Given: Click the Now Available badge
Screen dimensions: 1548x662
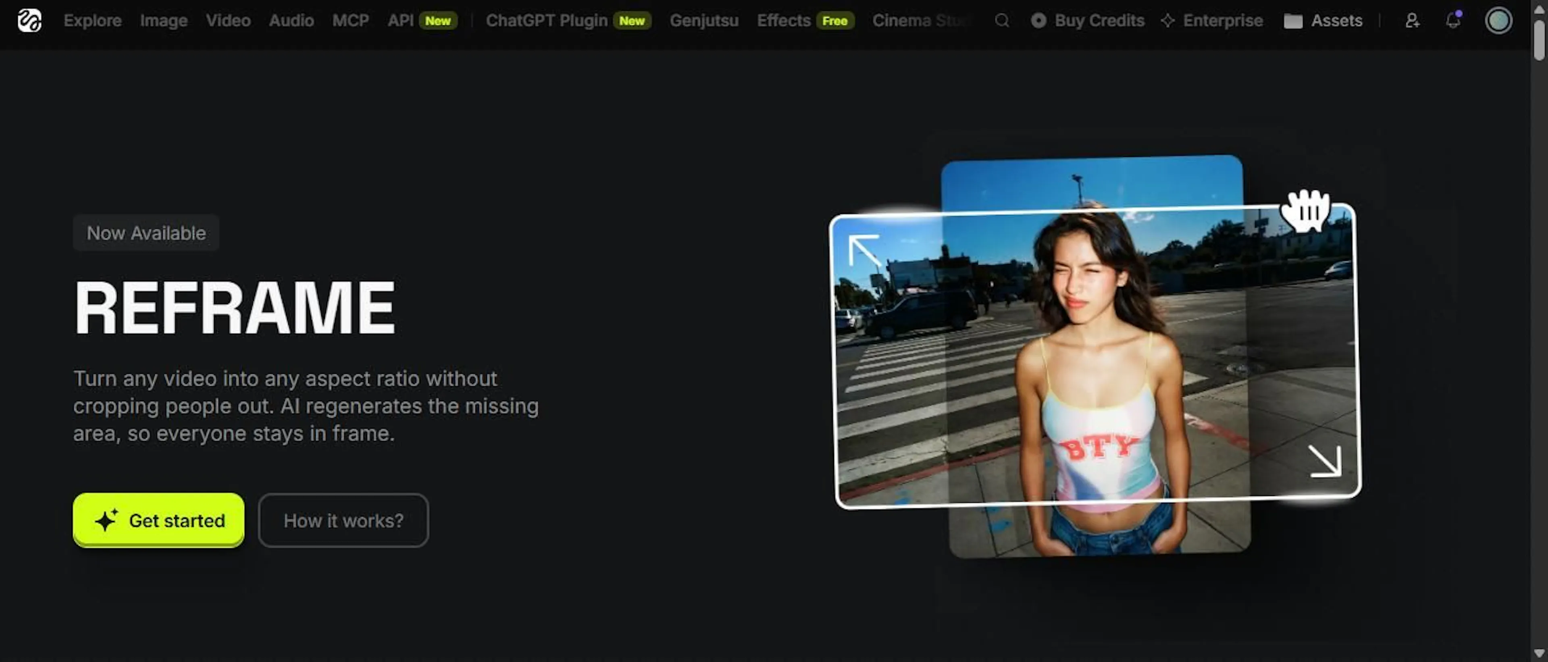Looking at the screenshot, I should (x=146, y=233).
